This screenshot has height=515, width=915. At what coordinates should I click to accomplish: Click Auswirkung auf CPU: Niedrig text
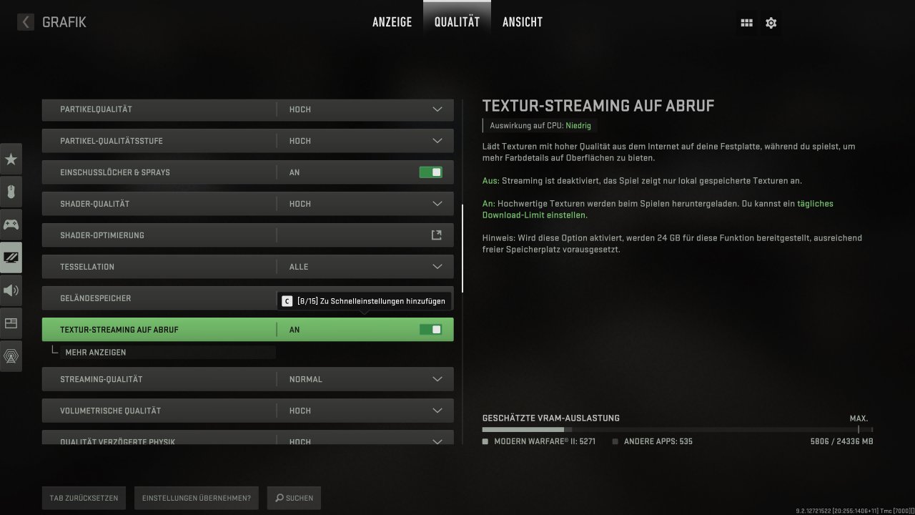point(540,126)
